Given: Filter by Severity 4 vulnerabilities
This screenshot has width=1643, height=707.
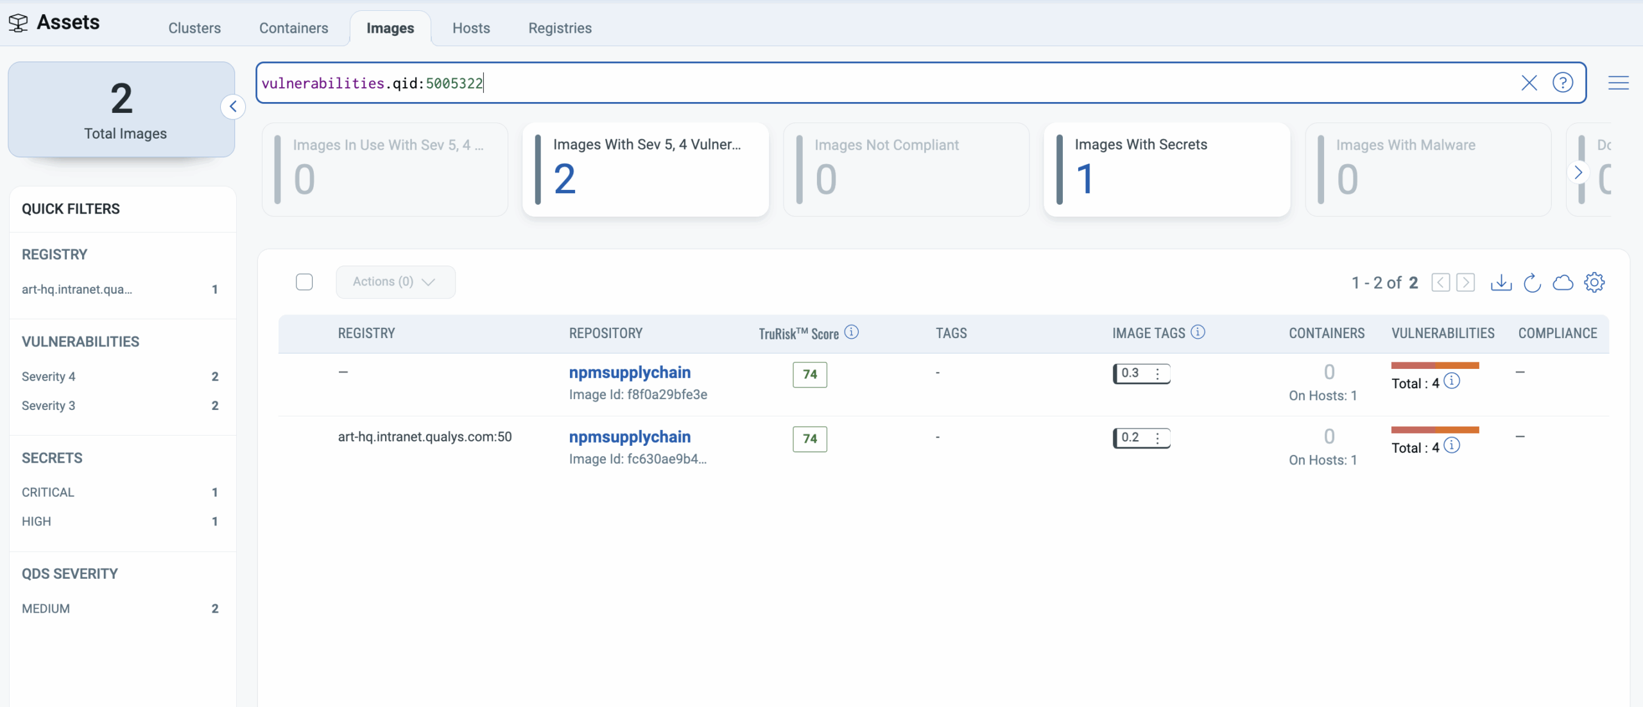Looking at the screenshot, I should pos(49,377).
